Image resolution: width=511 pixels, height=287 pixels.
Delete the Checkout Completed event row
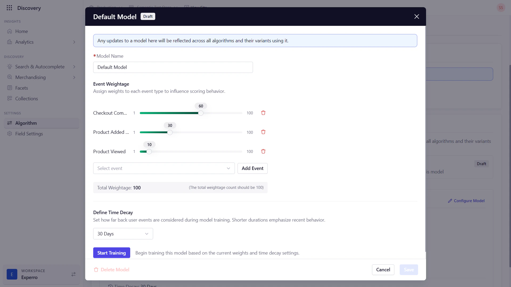263,113
